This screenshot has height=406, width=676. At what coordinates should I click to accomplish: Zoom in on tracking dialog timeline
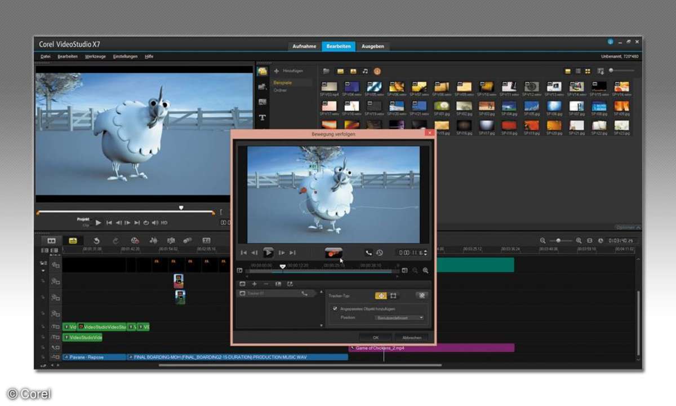point(425,271)
